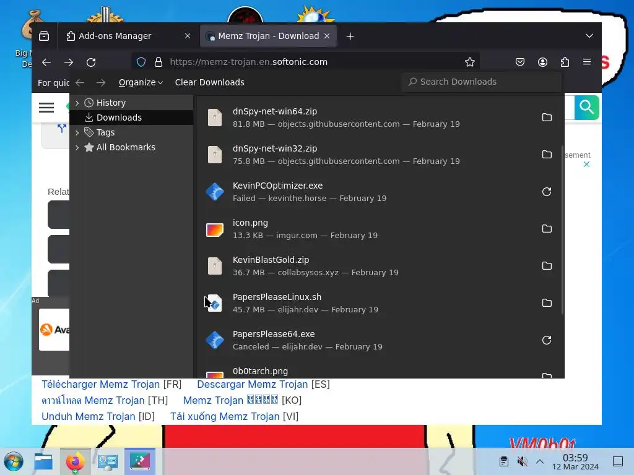Show site security padlock info
Image resolution: width=634 pixels, height=475 pixels.
[158, 62]
